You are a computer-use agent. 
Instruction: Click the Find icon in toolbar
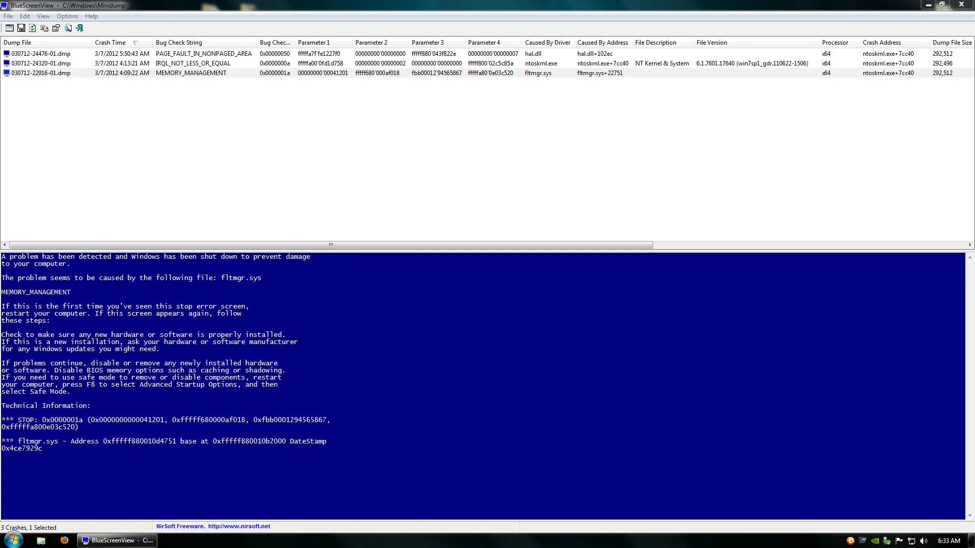(x=68, y=27)
